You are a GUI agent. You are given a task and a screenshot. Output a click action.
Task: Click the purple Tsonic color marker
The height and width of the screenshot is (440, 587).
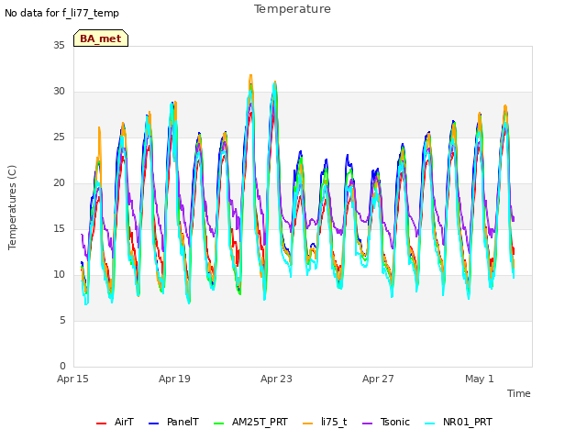368,423
